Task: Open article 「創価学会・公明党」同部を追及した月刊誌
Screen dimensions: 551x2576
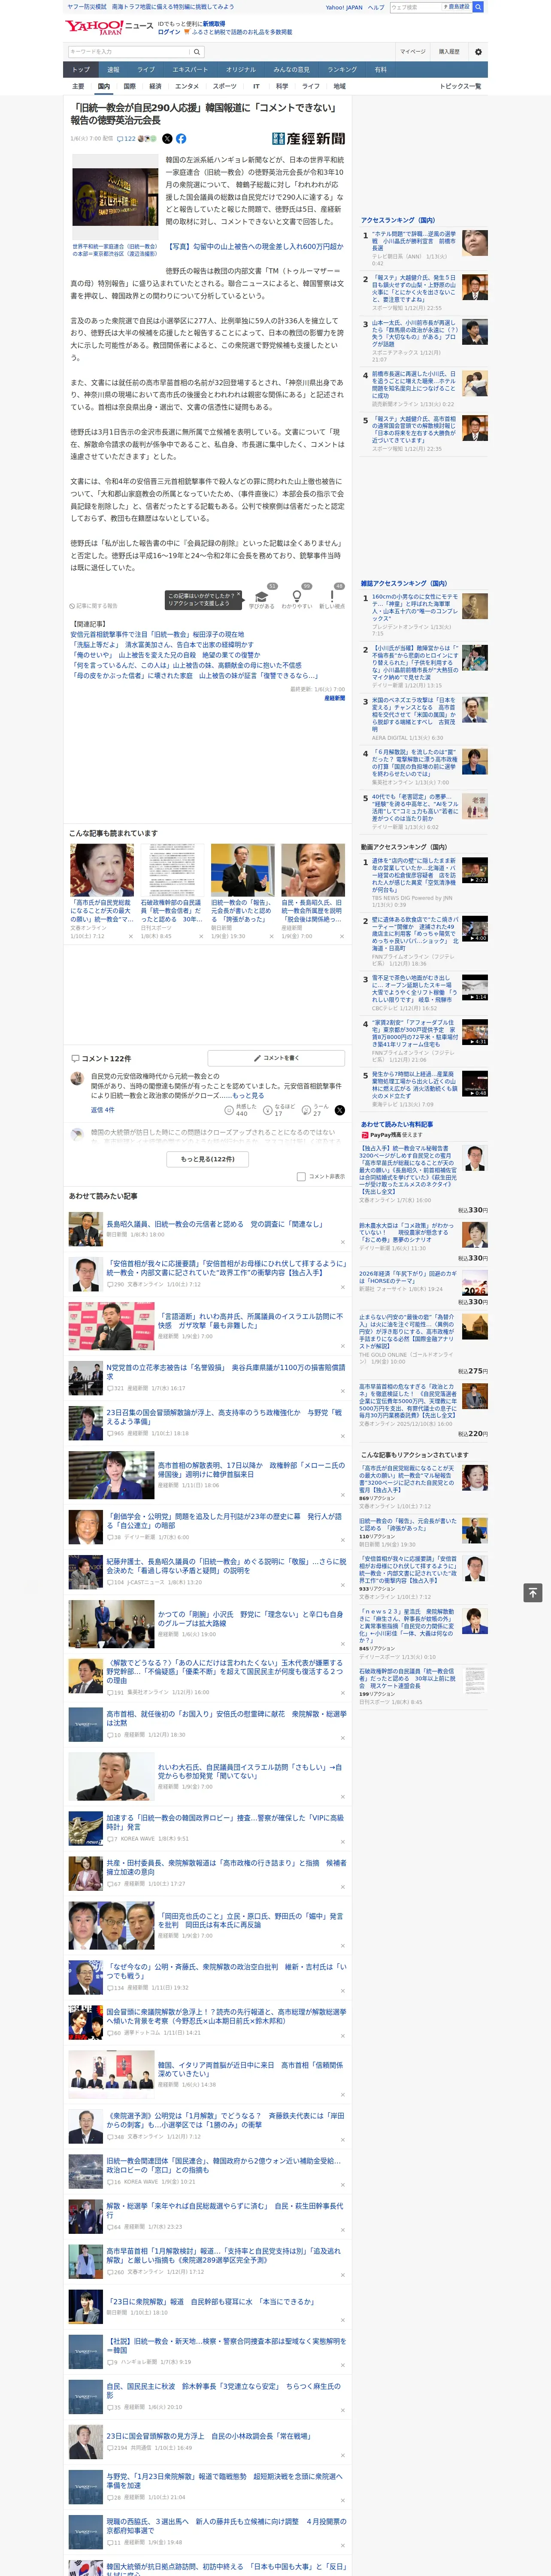Action: (225, 1521)
